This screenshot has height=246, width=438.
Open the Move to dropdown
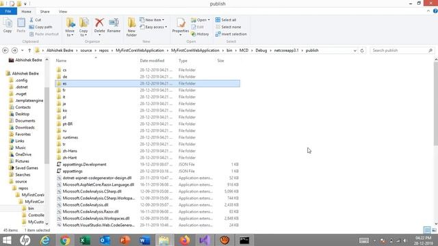pyautogui.click(x=70, y=27)
